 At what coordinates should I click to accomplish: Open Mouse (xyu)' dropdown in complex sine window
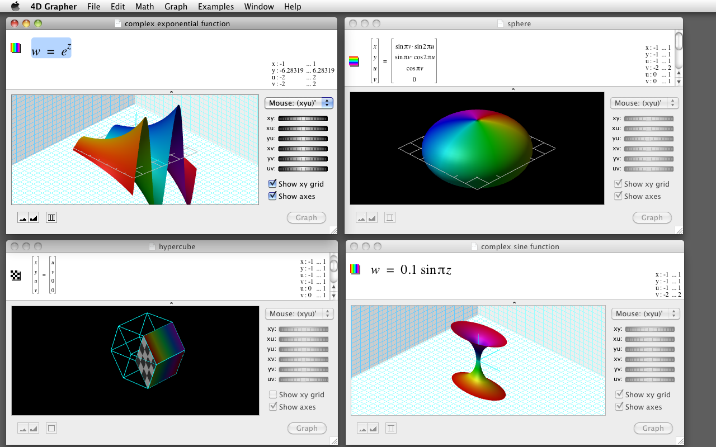646,313
